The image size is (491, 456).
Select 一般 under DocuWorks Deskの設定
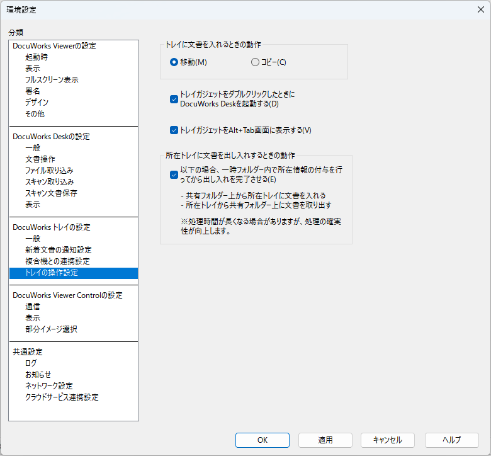33,147
